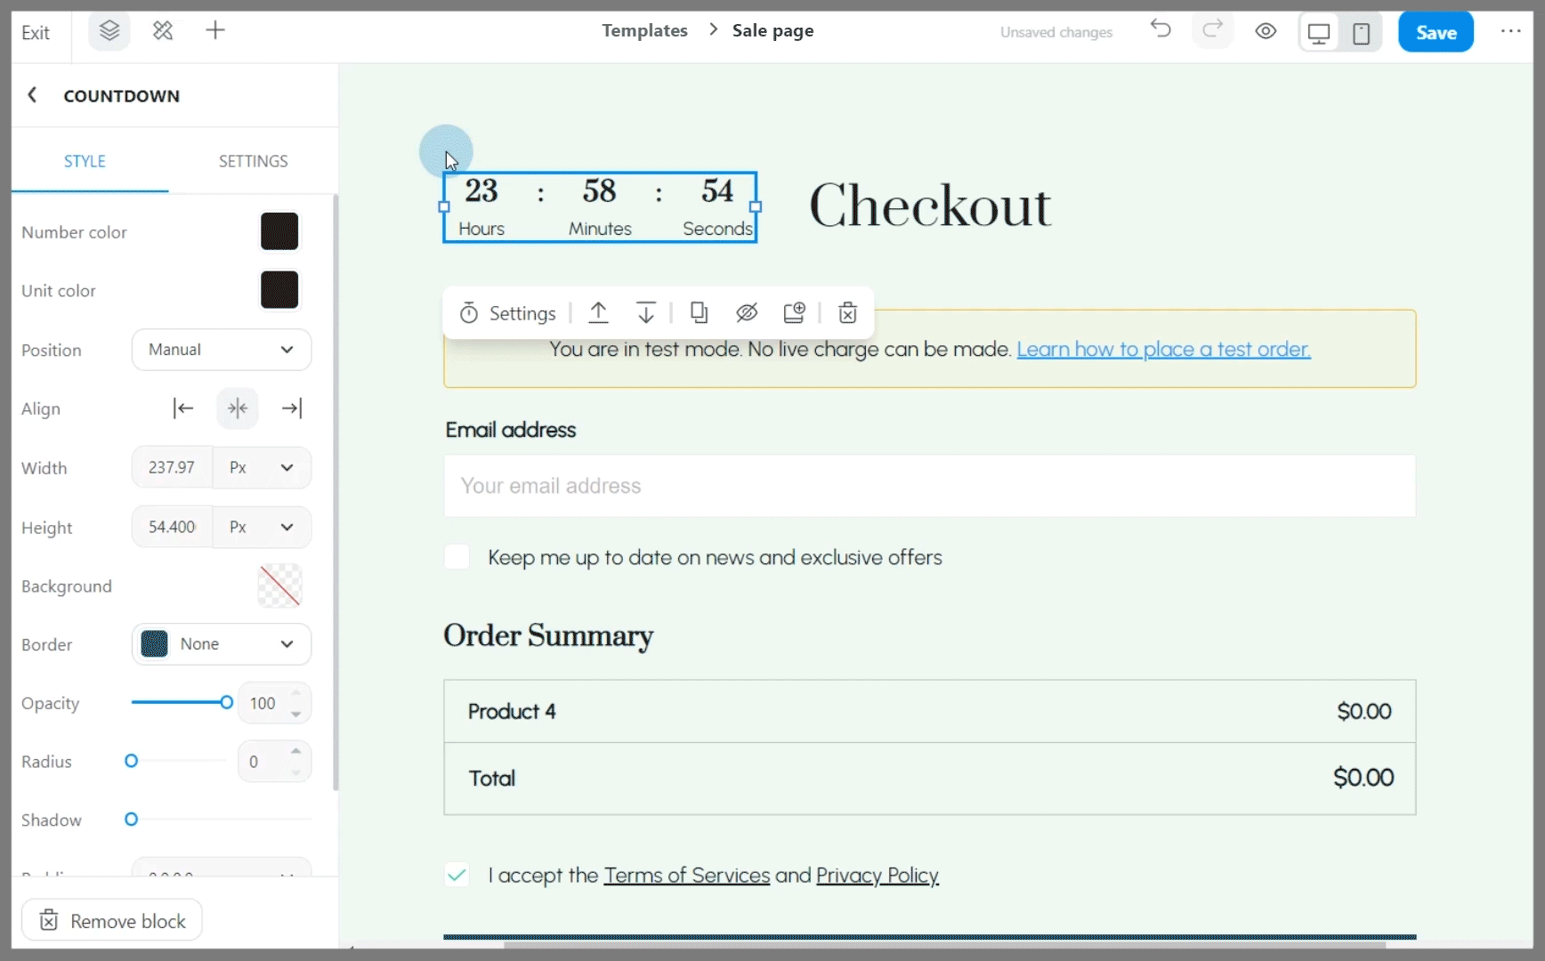Align countdown to the left

pyautogui.click(x=183, y=408)
